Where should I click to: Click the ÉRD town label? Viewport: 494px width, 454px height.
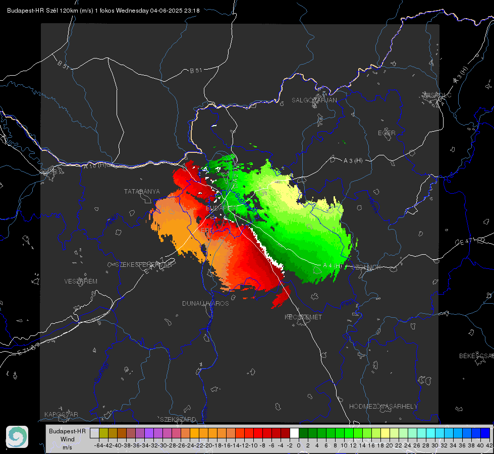point(207,231)
